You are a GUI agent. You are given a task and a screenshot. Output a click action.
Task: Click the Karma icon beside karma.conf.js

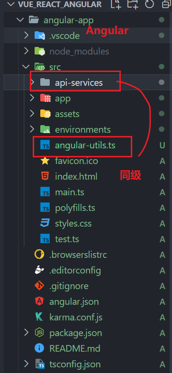(x=39, y=318)
